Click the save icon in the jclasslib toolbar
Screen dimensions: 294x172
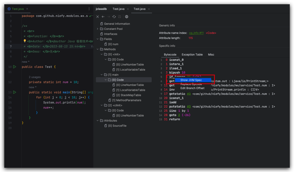point(120,17)
